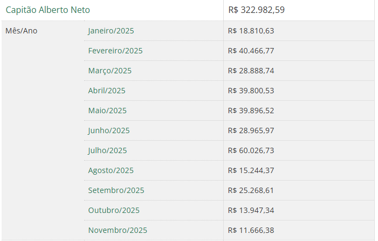Click the R$ 15.244,37 amount cell

(x=251, y=170)
